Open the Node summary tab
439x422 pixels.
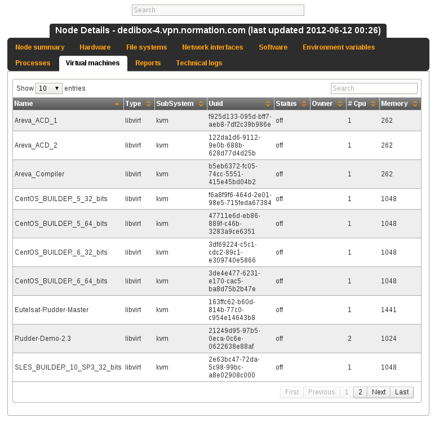[x=40, y=47]
